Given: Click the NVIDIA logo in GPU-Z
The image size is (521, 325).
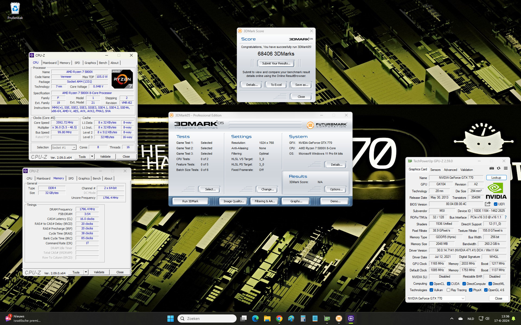Looking at the screenshot, I should [x=496, y=191].
